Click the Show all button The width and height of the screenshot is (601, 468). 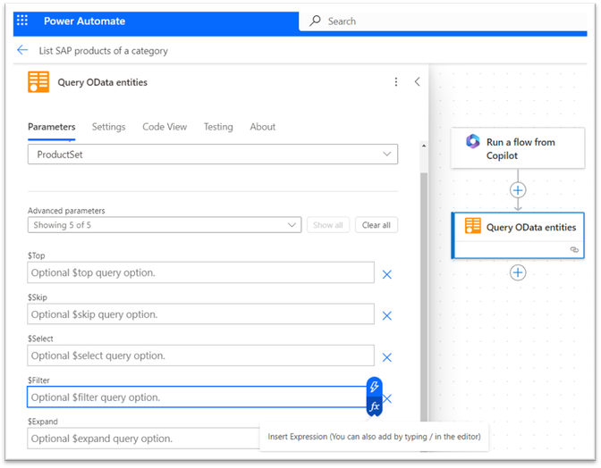(x=328, y=225)
